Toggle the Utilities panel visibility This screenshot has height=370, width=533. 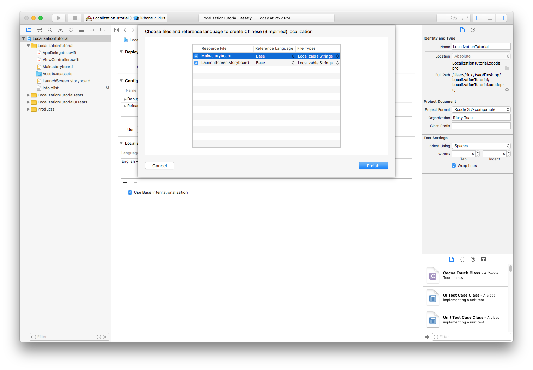(501, 18)
